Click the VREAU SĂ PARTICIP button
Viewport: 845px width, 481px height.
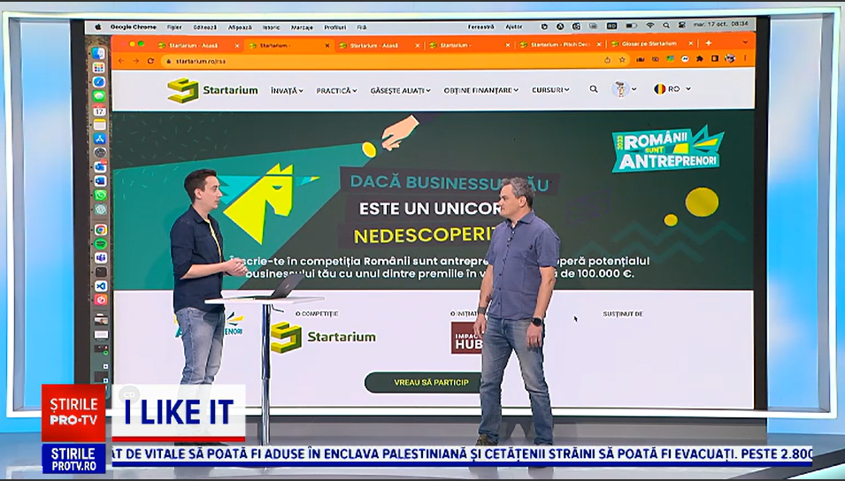tap(431, 383)
